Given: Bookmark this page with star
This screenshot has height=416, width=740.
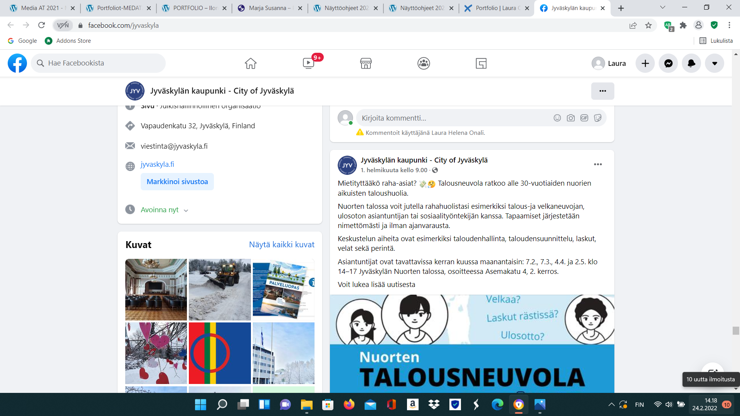Looking at the screenshot, I should (648, 25).
